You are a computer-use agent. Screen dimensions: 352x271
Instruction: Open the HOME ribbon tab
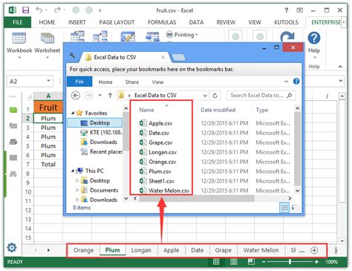tap(47, 22)
